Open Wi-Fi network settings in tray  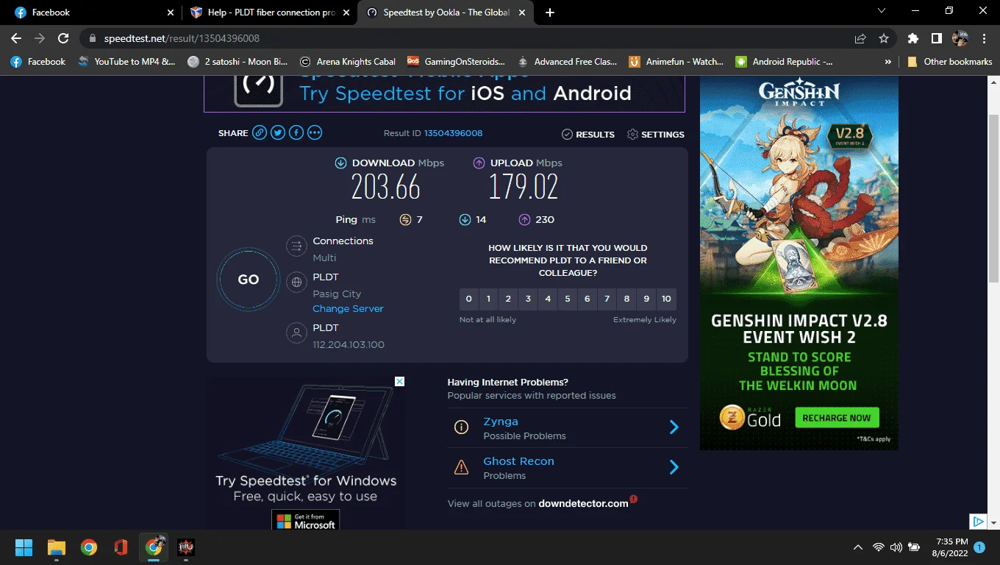coord(878,547)
